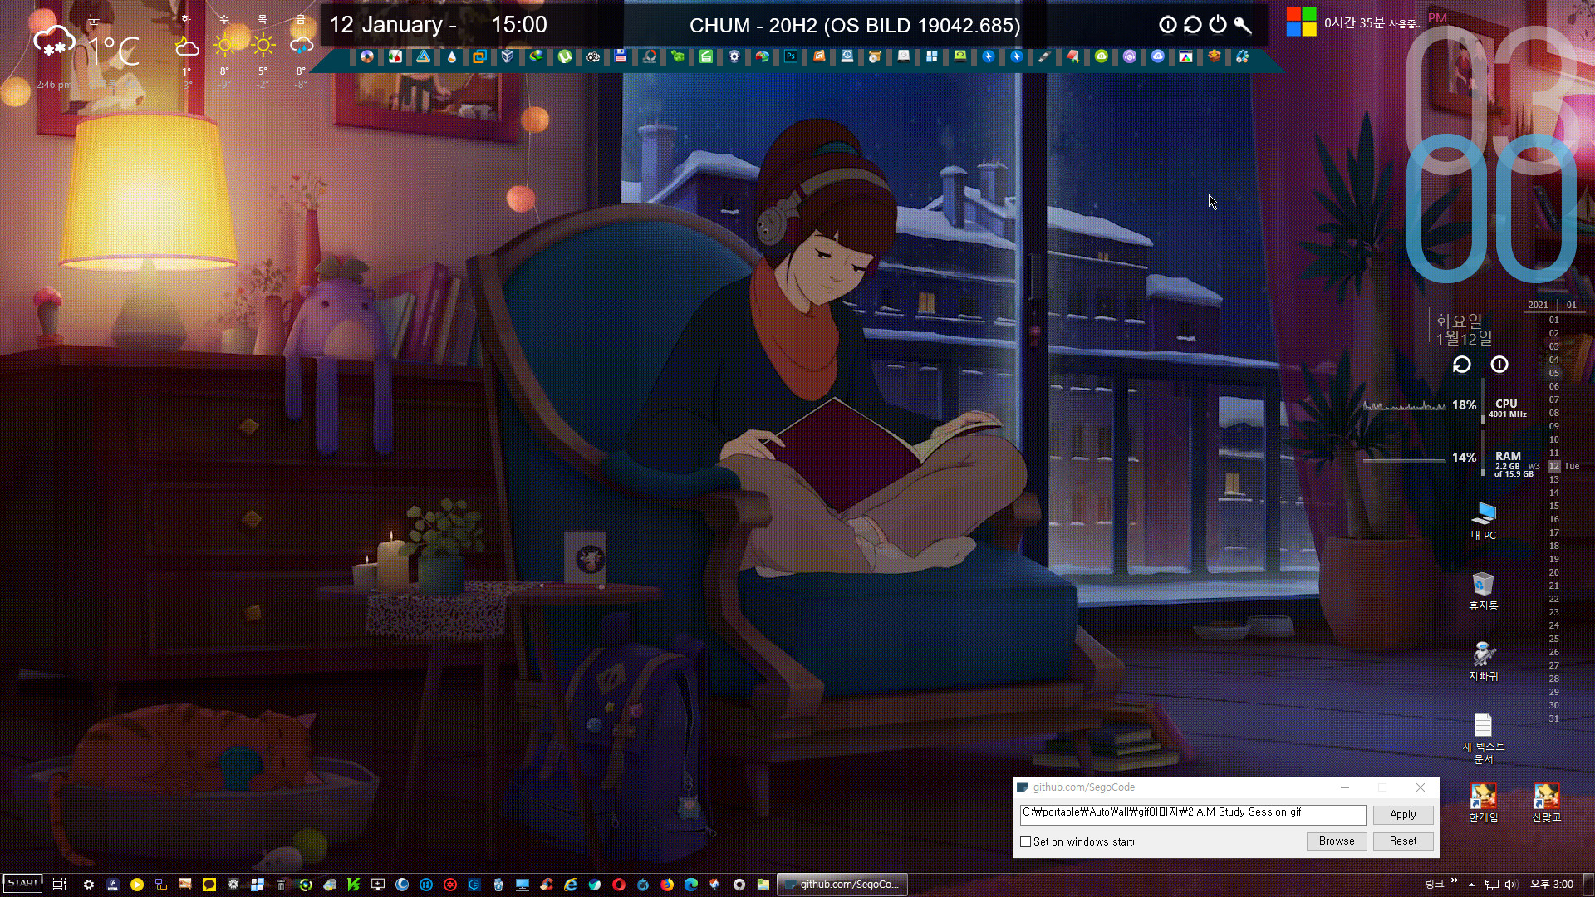Click the yellow KakaoTalk bubble on taskbar
Screen dimensions: 1595x897
(209, 885)
